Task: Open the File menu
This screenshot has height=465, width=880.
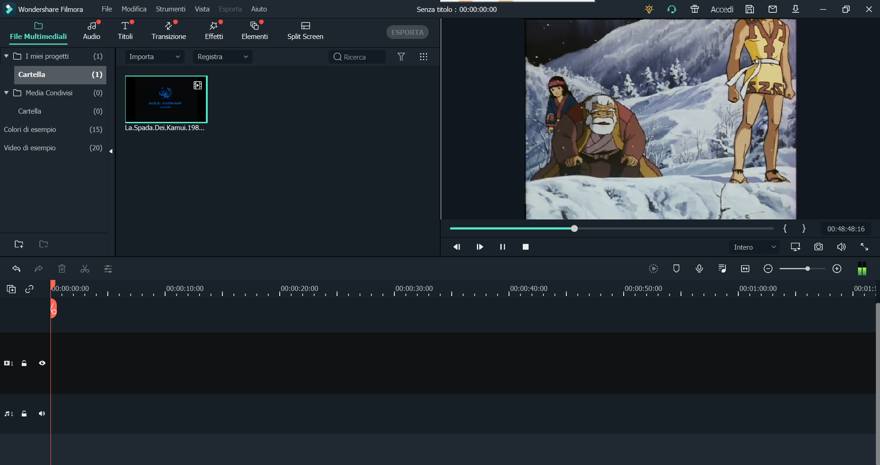Action: coord(107,9)
